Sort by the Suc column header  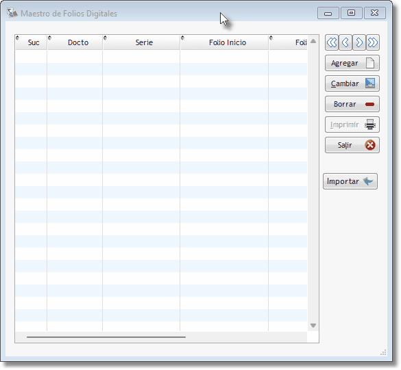pyautogui.click(x=34, y=42)
